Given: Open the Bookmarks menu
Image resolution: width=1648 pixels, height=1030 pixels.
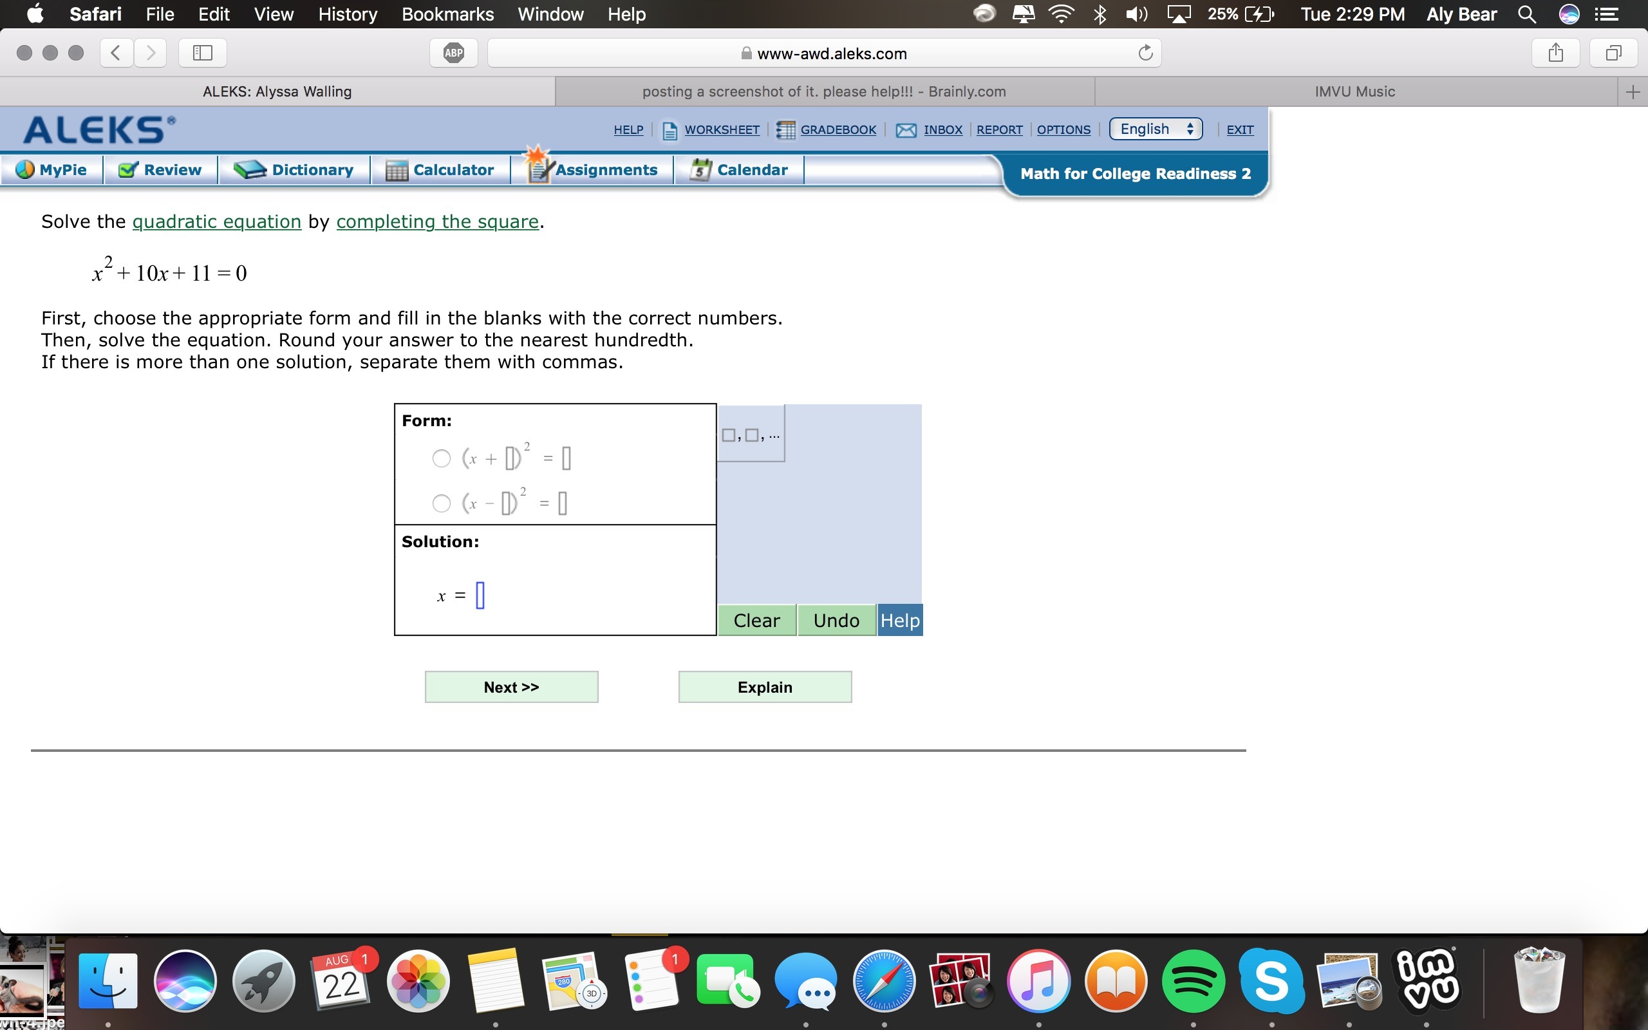Looking at the screenshot, I should pos(447,14).
